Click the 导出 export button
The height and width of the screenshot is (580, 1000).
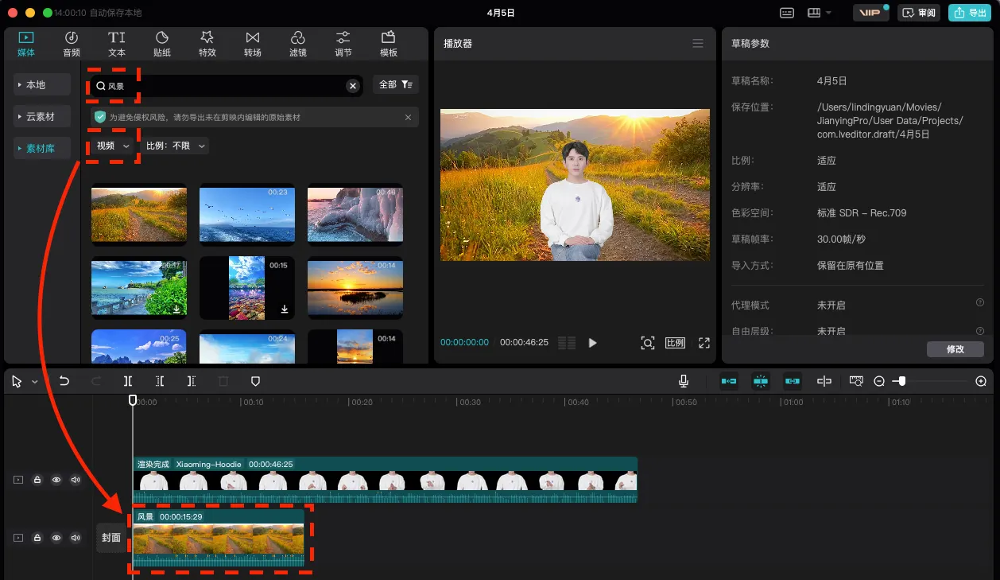[x=970, y=13]
